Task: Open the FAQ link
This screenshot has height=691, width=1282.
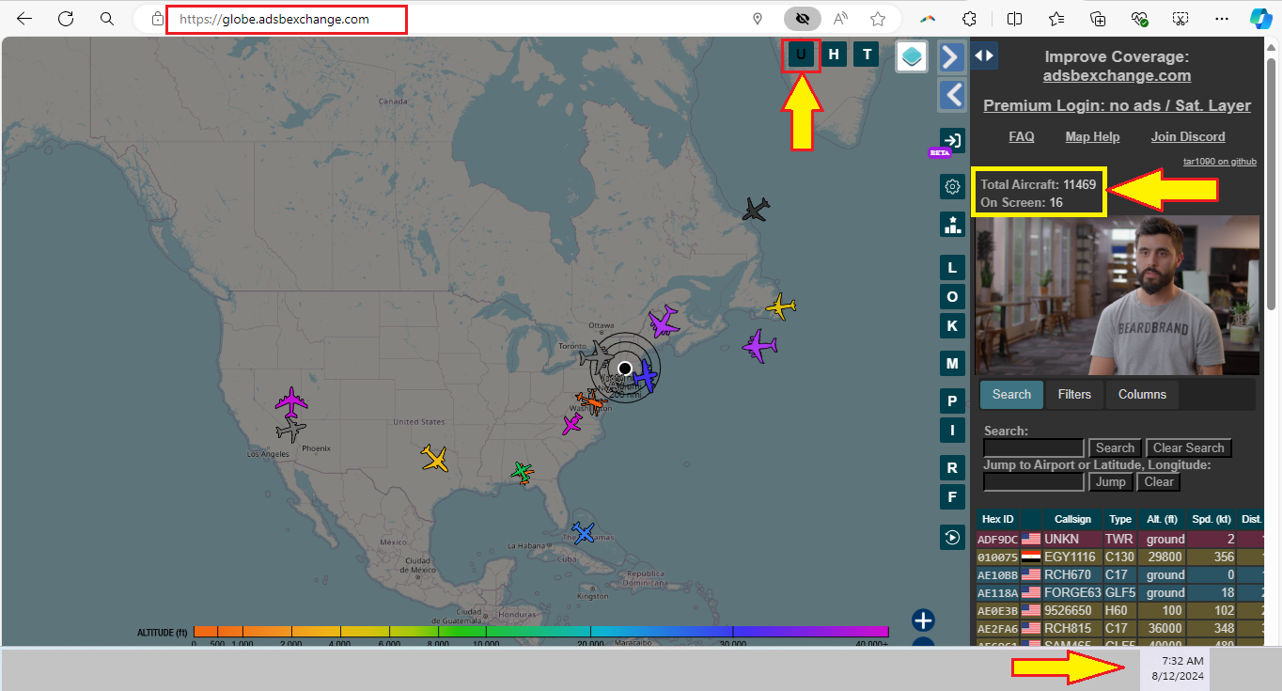Action: point(1022,136)
